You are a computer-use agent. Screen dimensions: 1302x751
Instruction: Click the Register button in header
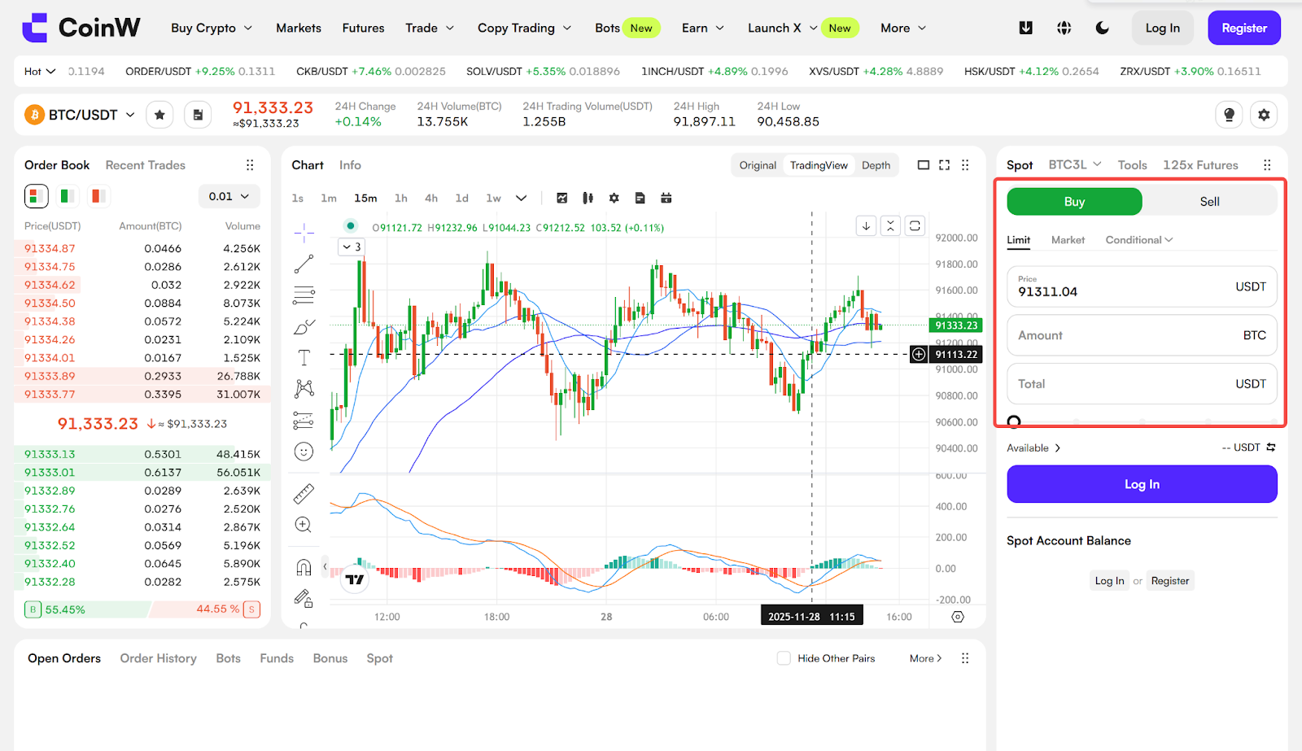coord(1243,28)
